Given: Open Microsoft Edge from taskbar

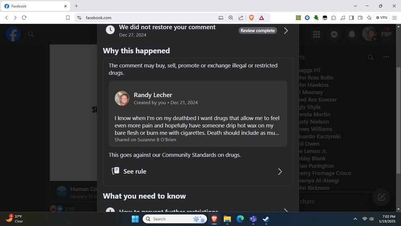Looking at the screenshot, I should (x=240, y=219).
